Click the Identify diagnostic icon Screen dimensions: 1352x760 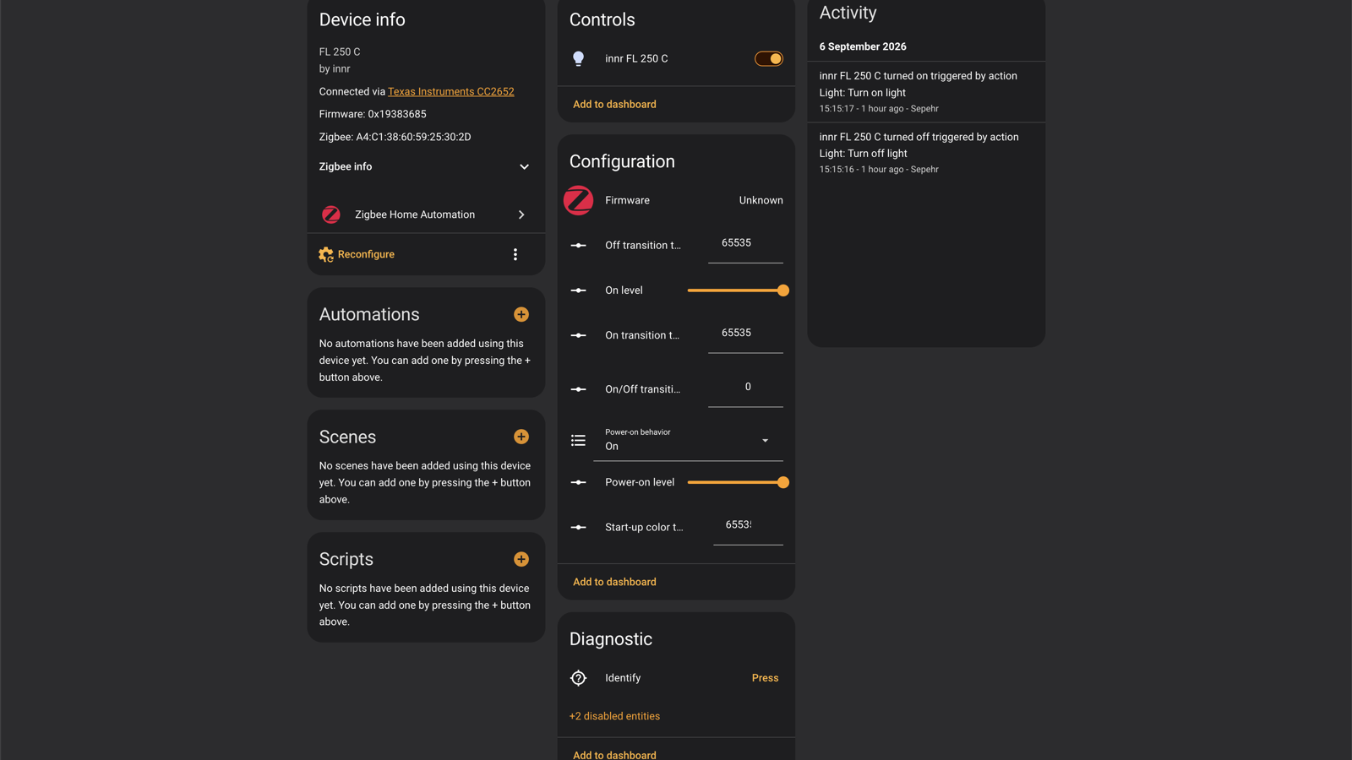pos(578,678)
